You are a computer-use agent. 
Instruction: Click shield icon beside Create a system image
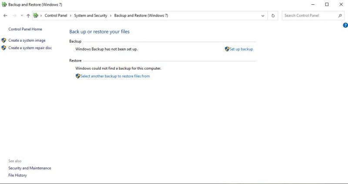(4, 40)
